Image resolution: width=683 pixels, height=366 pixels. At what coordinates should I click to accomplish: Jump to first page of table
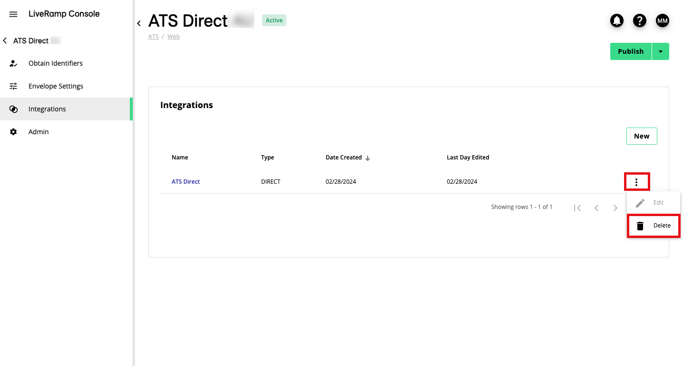point(577,208)
